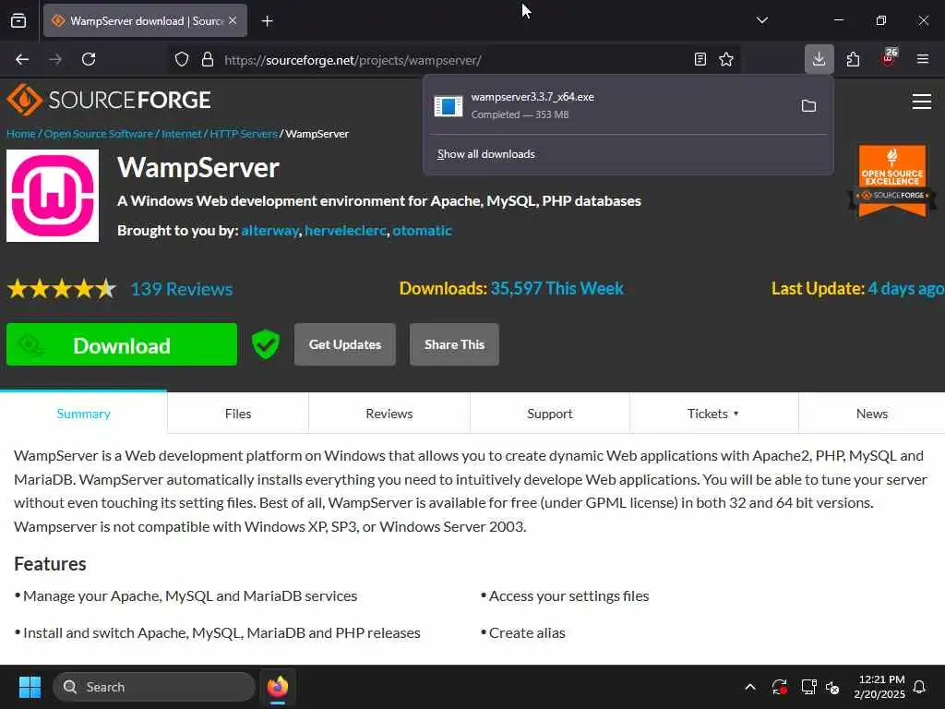This screenshot has width=945, height=709.
Task: Open tracking protection shield icon
Action: pos(182,59)
